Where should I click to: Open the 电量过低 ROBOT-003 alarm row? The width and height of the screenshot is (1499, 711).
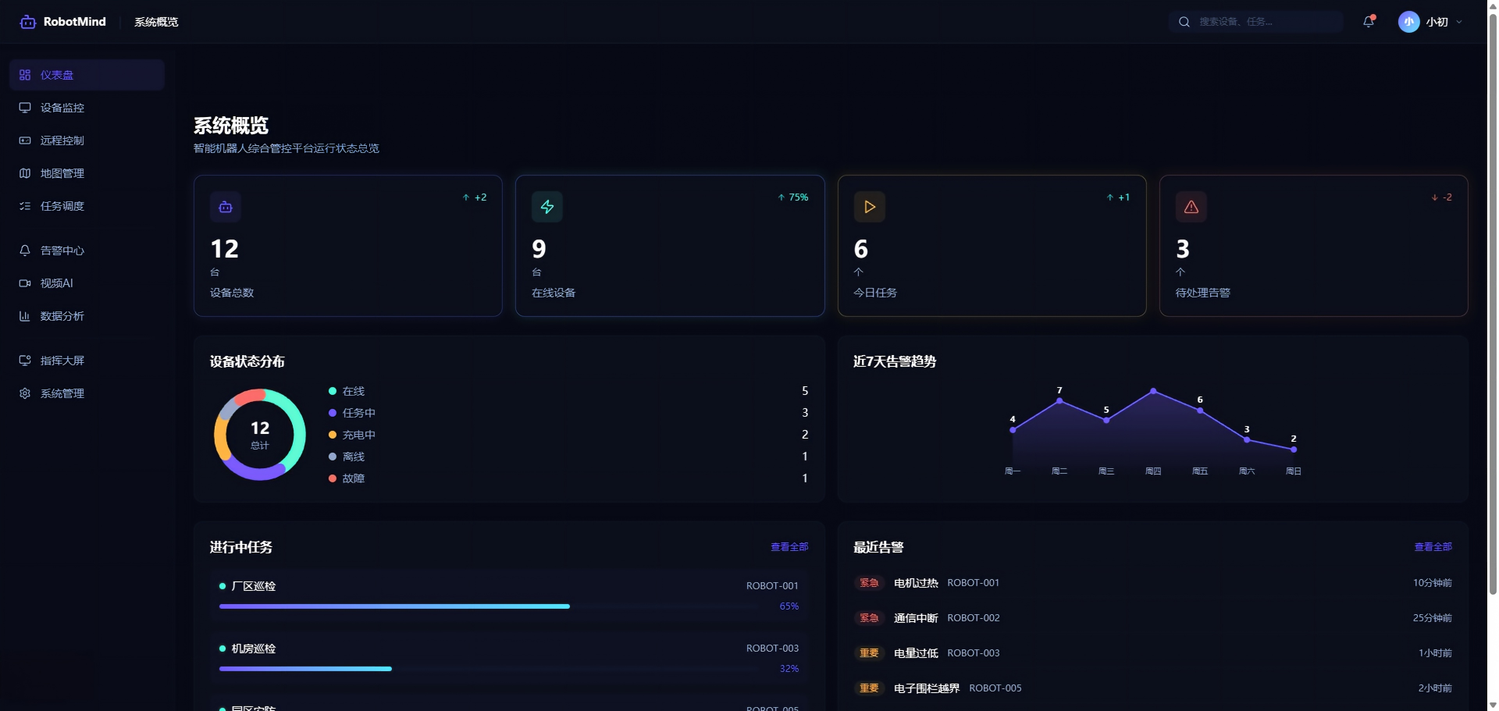tap(1153, 653)
